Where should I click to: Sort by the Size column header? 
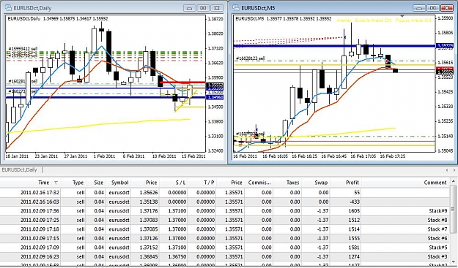(99, 183)
